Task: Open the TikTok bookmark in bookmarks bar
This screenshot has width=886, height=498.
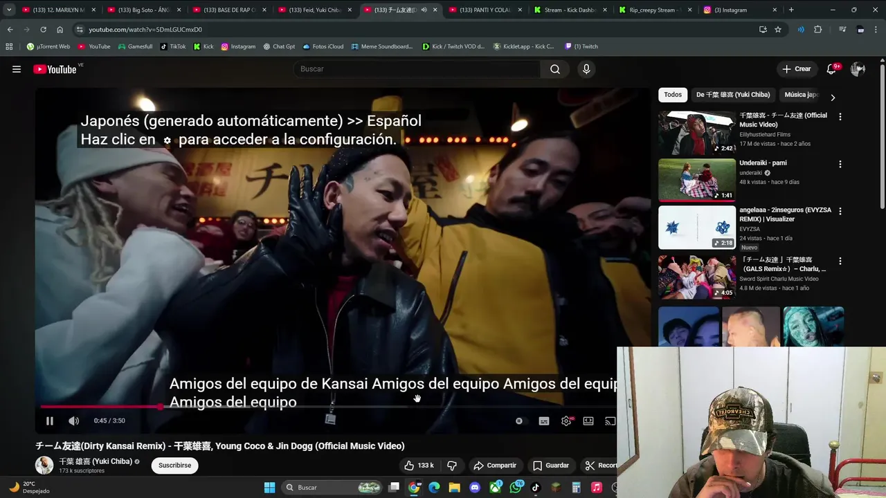Action: 173,46
